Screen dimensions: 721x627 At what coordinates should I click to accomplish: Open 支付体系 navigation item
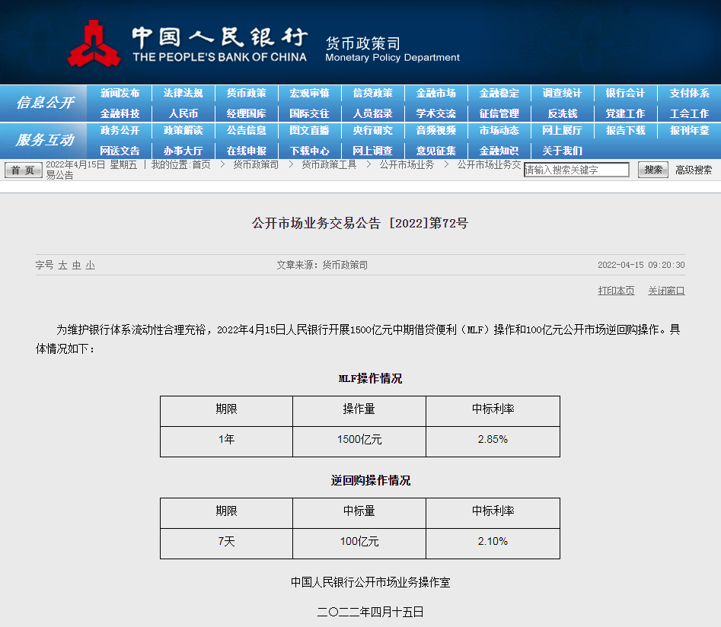pos(689,94)
